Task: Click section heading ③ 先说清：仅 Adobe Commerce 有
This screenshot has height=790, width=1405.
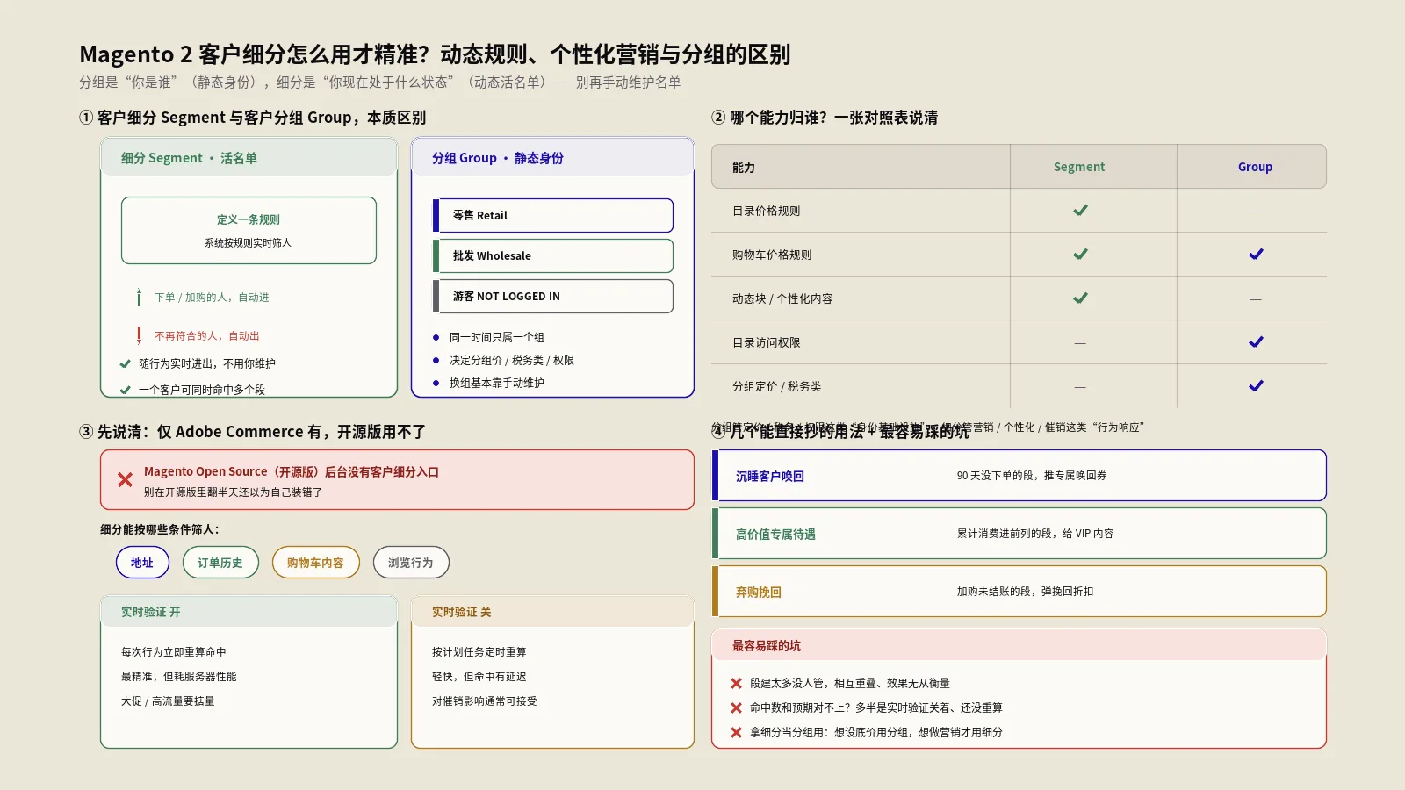Action: pyautogui.click(x=253, y=432)
